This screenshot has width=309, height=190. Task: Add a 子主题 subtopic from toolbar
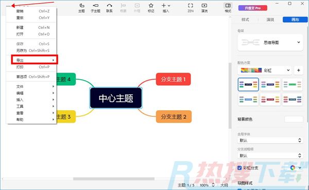pos(95,8)
